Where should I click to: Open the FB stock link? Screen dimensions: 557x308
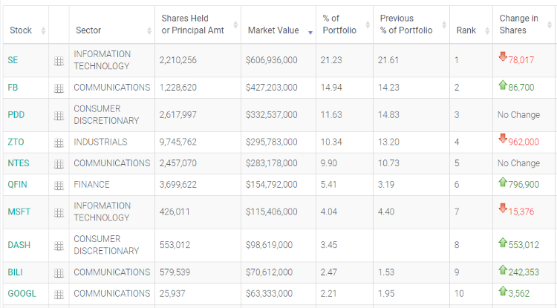(13, 88)
